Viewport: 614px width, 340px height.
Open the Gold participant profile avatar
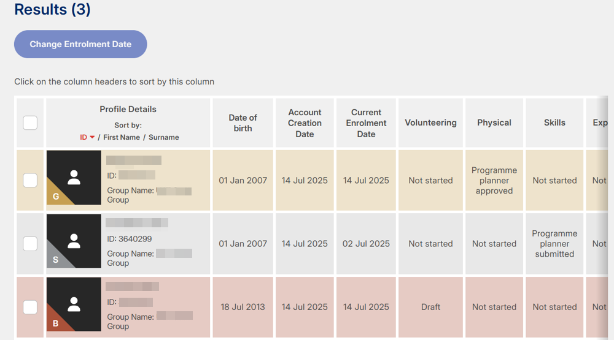[x=74, y=178]
